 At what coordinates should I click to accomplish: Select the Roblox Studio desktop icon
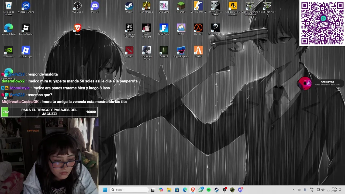[26, 30]
